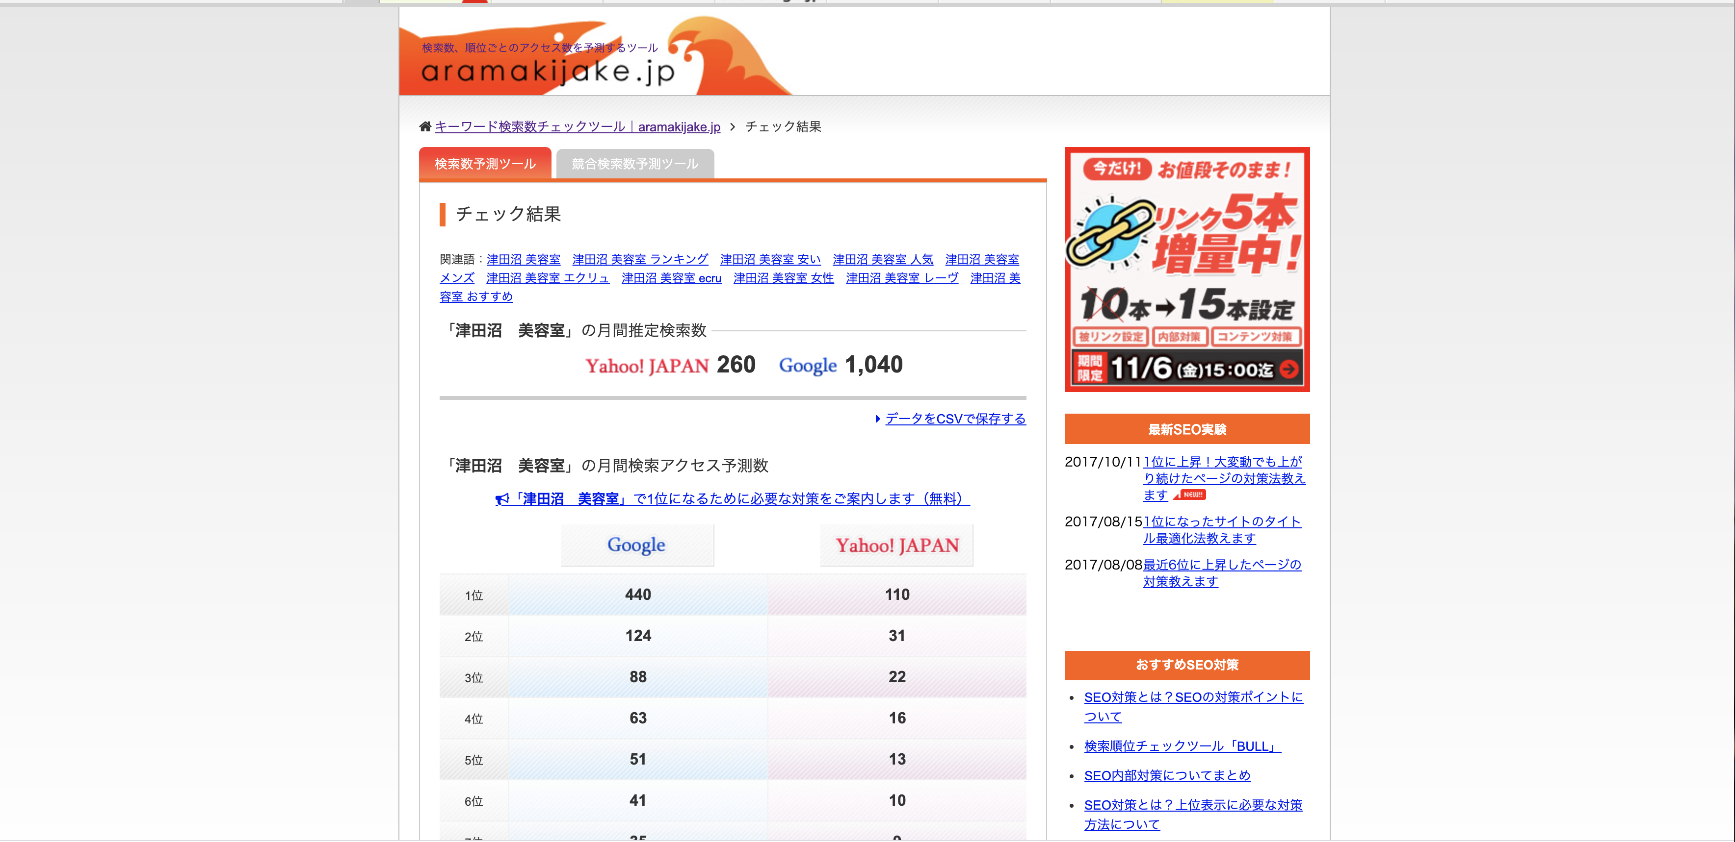The image size is (1735, 842).
Task: Open the リンク5本増量中 advertisement banner
Action: 1187,269
